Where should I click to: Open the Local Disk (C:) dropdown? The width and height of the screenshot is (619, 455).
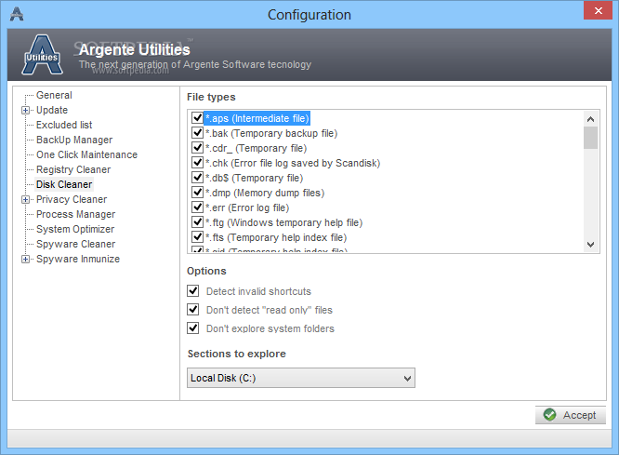(x=301, y=378)
